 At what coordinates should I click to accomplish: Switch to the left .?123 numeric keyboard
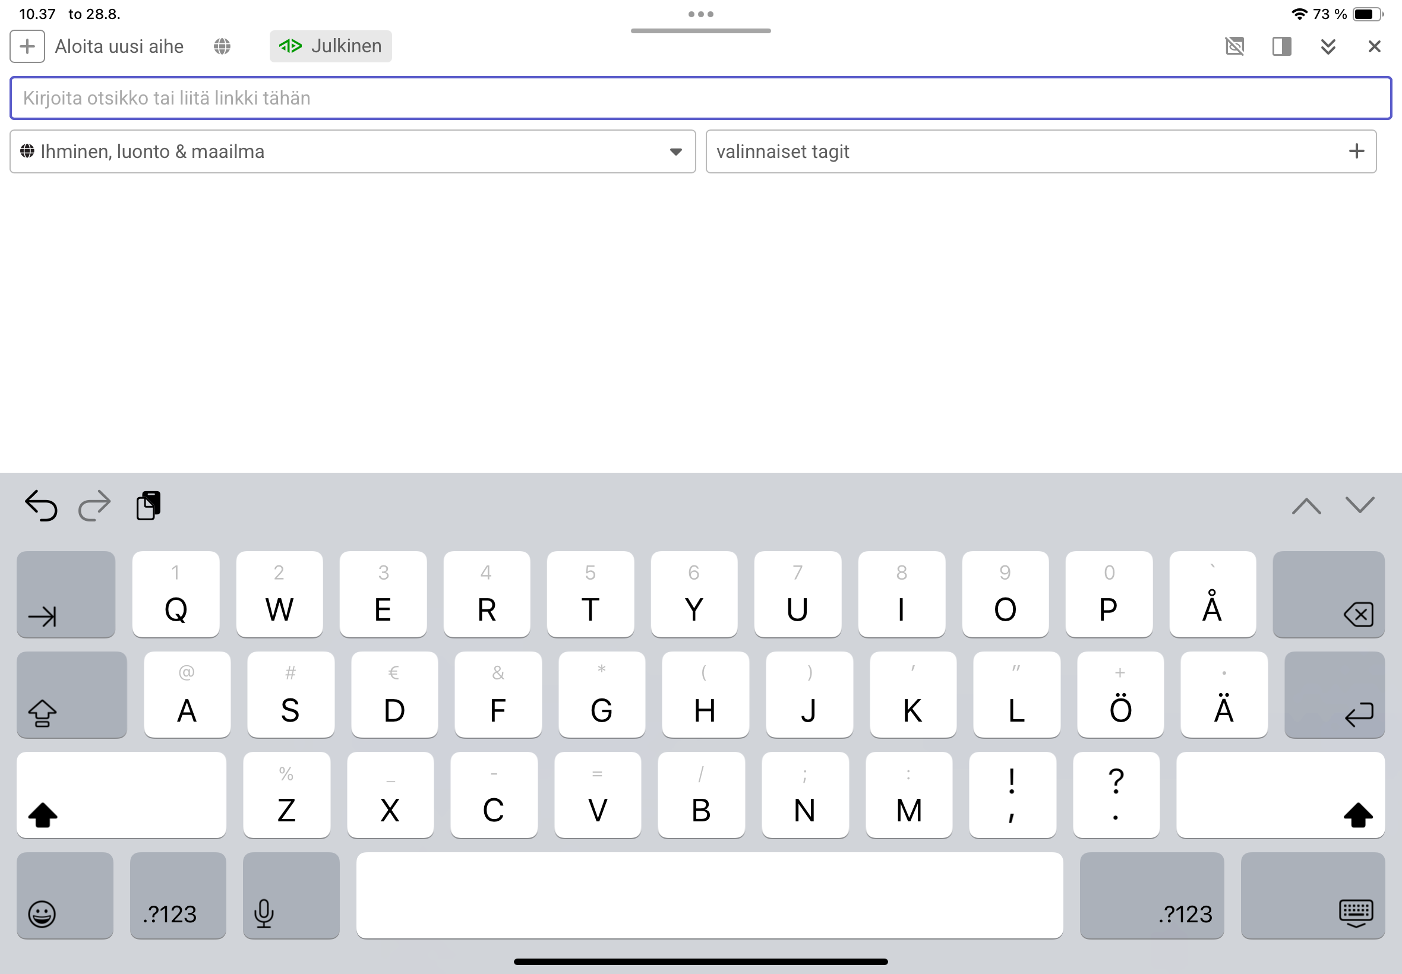tap(178, 896)
